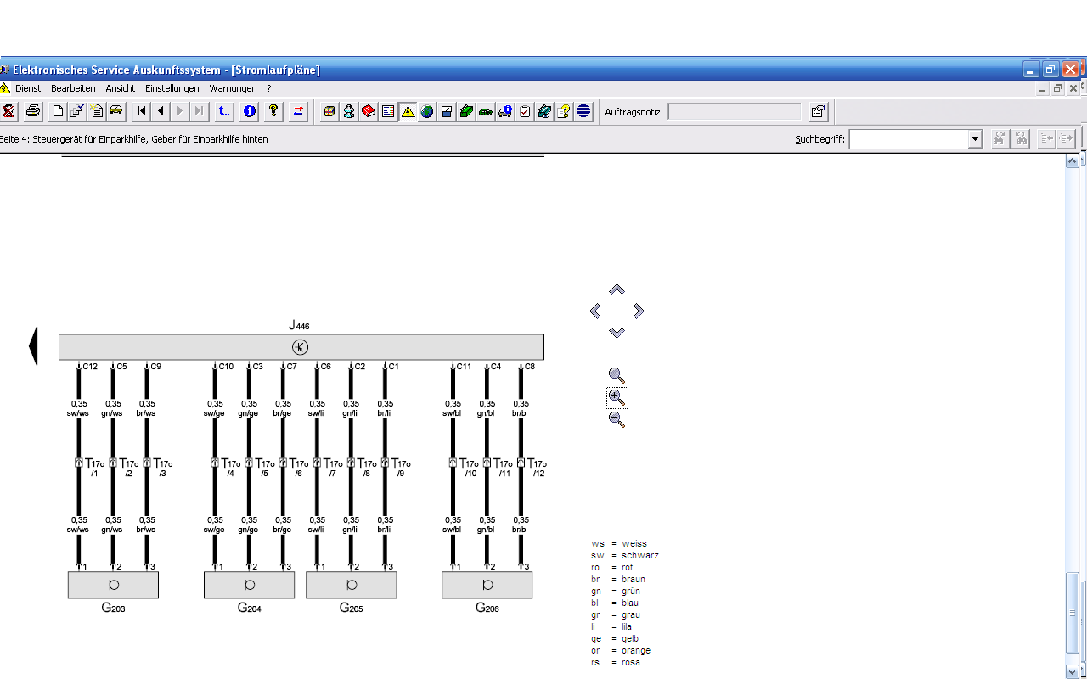Jump to first page with skip-back arrow
Screen dimensions: 1087x679
click(x=142, y=111)
